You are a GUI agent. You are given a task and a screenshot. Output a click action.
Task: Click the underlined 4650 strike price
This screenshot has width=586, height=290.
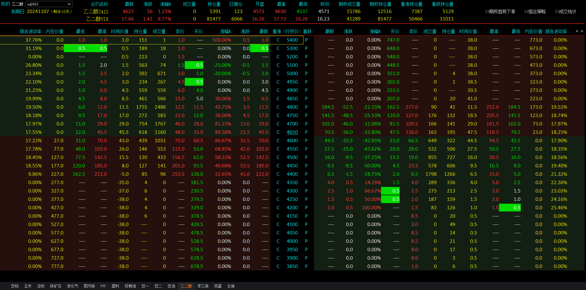point(292,132)
